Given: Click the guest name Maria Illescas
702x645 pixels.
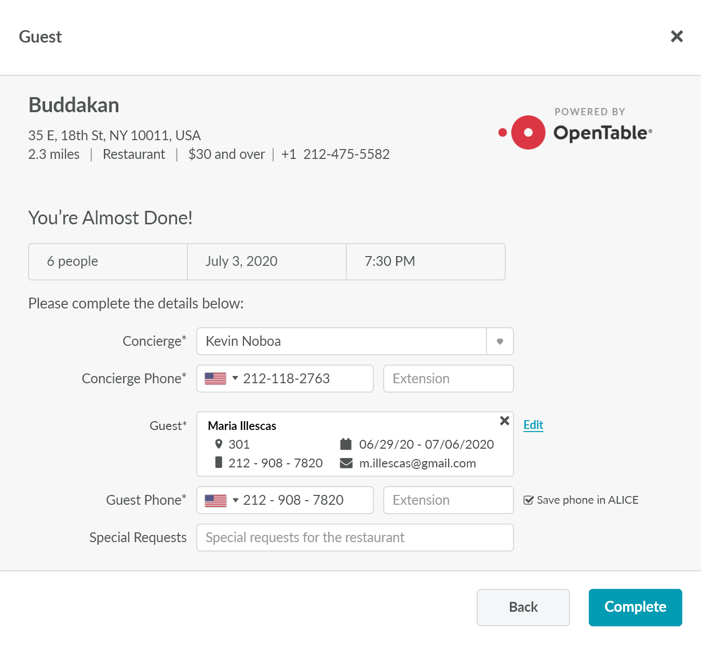Looking at the screenshot, I should 242,426.
